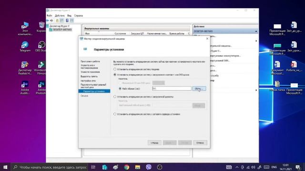Go to Выделить память wizard step
The image size is (305, 171).
[89, 76]
